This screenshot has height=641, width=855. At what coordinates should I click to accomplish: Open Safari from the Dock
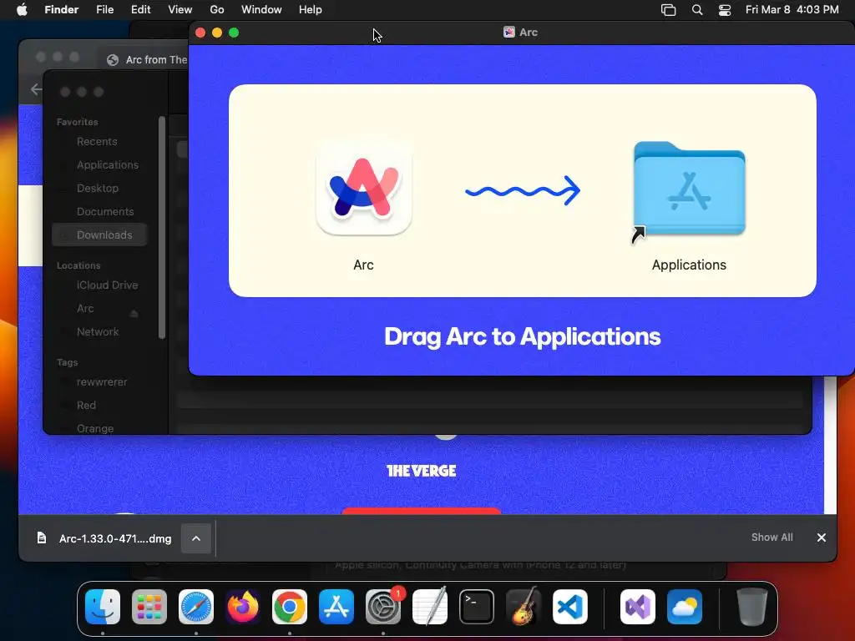196,607
